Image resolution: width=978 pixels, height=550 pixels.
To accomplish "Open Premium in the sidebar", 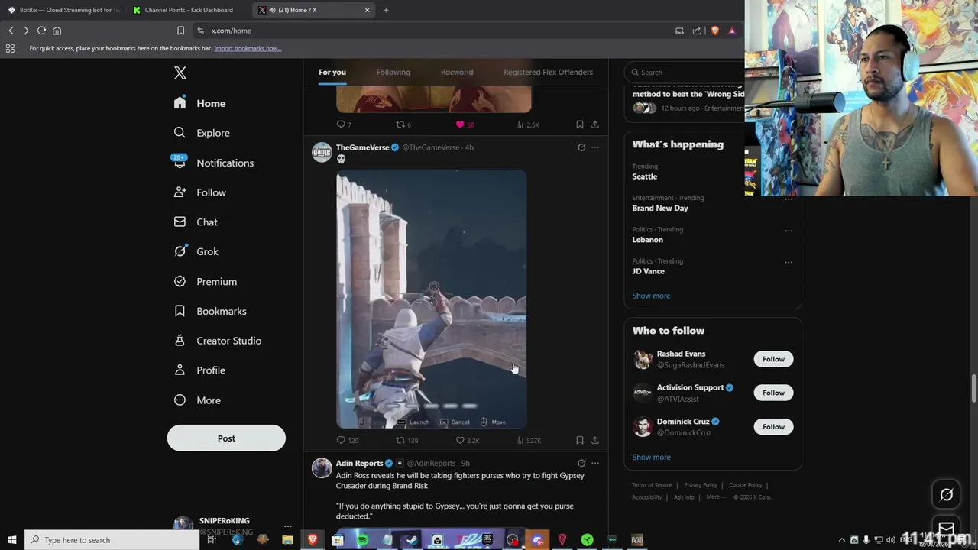I will pyautogui.click(x=205, y=281).
